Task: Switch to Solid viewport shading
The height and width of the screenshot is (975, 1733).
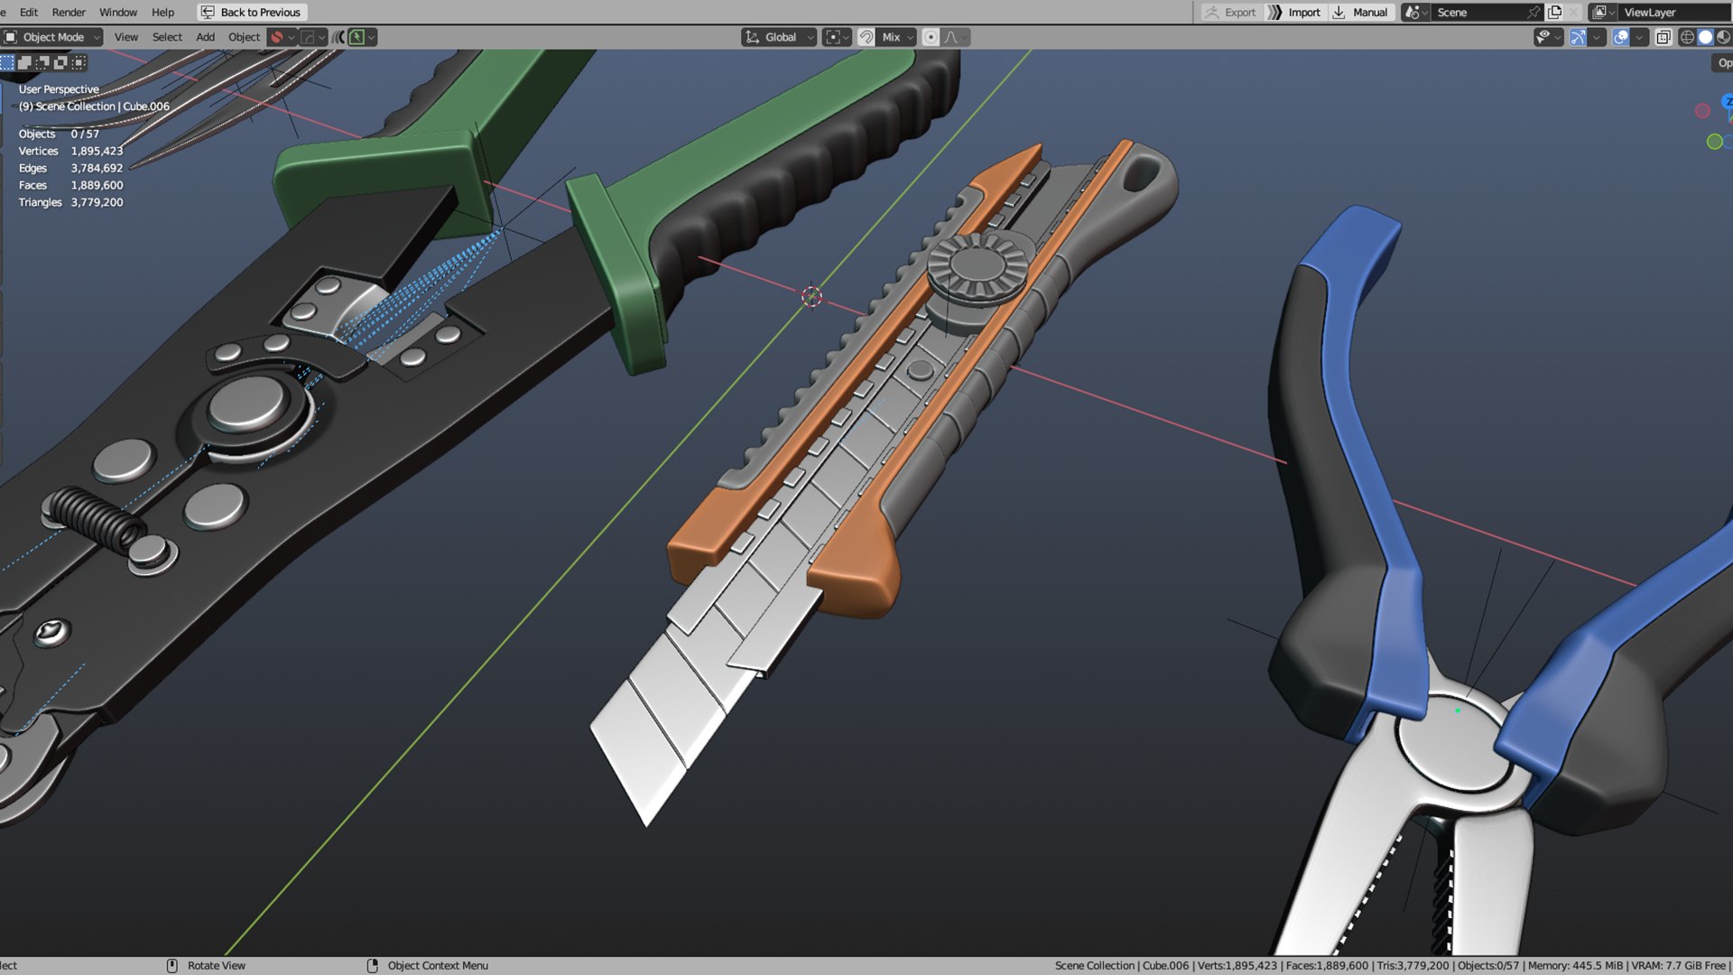Action: (x=1705, y=37)
